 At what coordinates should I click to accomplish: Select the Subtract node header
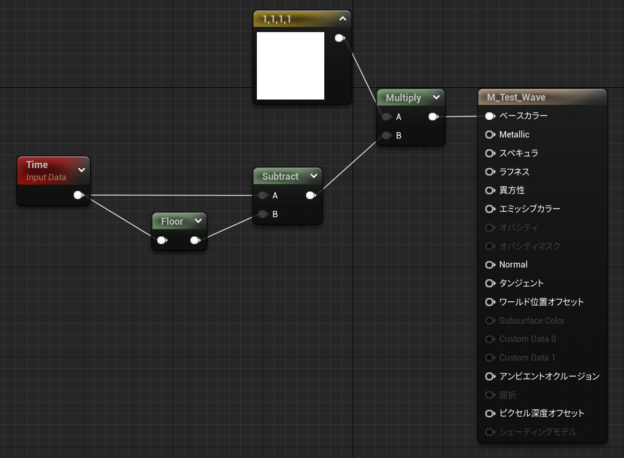(287, 176)
